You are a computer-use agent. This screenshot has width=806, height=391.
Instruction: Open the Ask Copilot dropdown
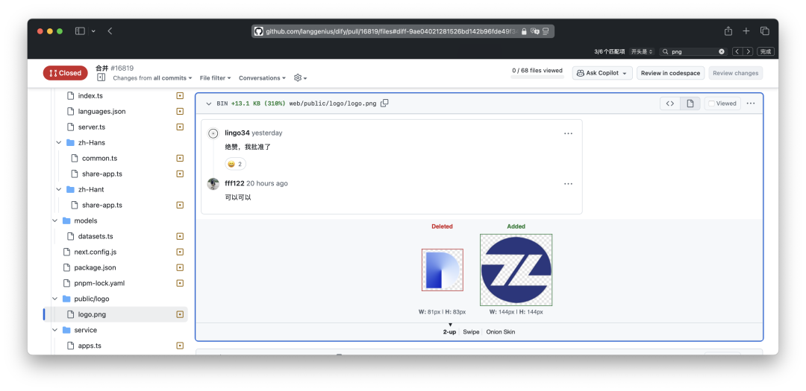(602, 73)
